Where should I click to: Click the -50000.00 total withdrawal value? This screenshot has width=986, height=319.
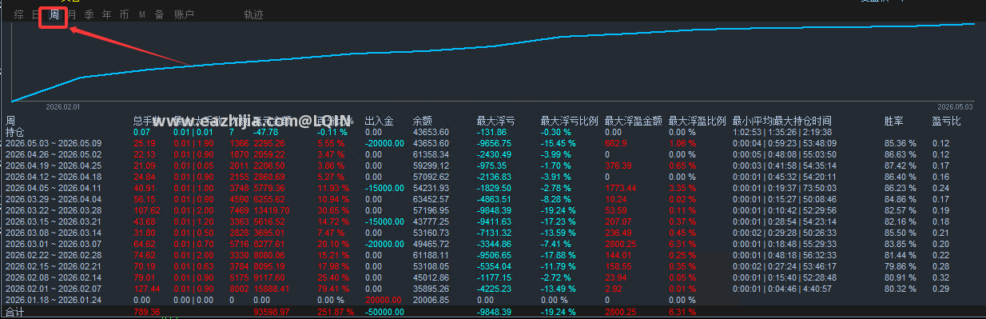(x=385, y=313)
